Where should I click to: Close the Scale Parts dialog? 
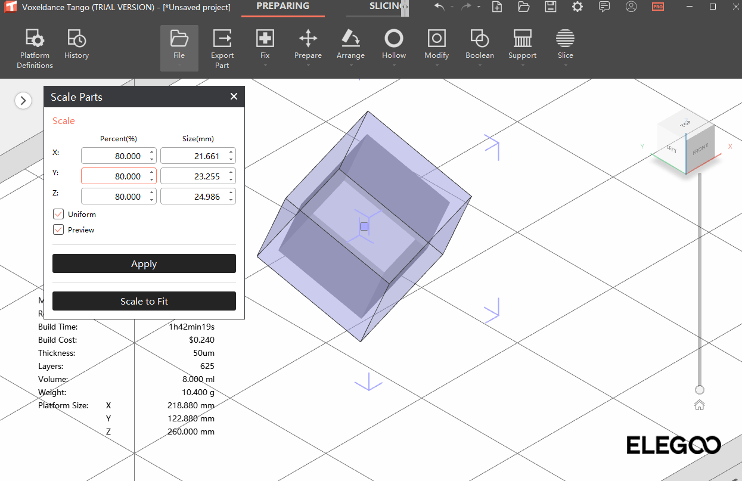[234, 97]
